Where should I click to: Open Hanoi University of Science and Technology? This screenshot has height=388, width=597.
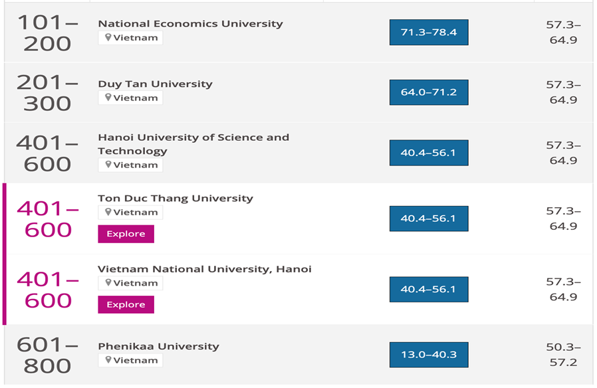193,144
